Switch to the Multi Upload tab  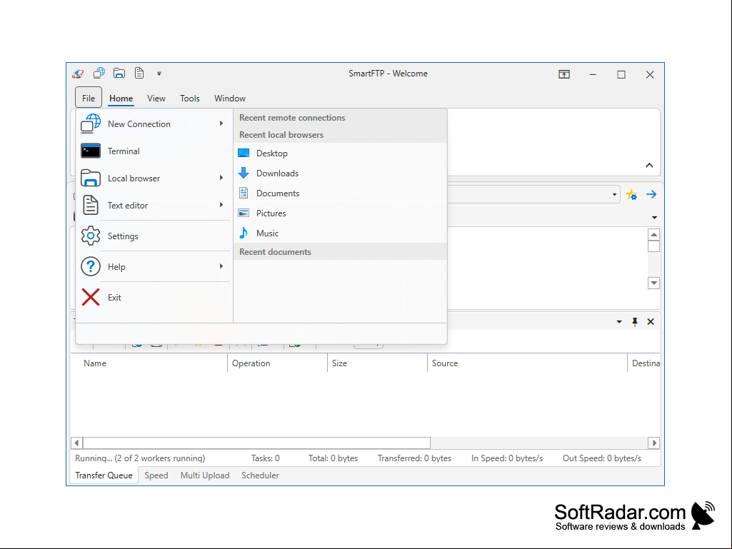point(205,475)
